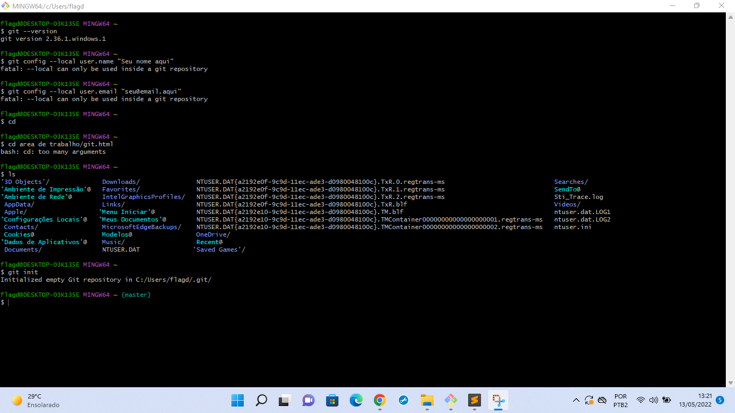Open taskbar Search magnifier
The image size is (735, 413).
coord(262,400)
